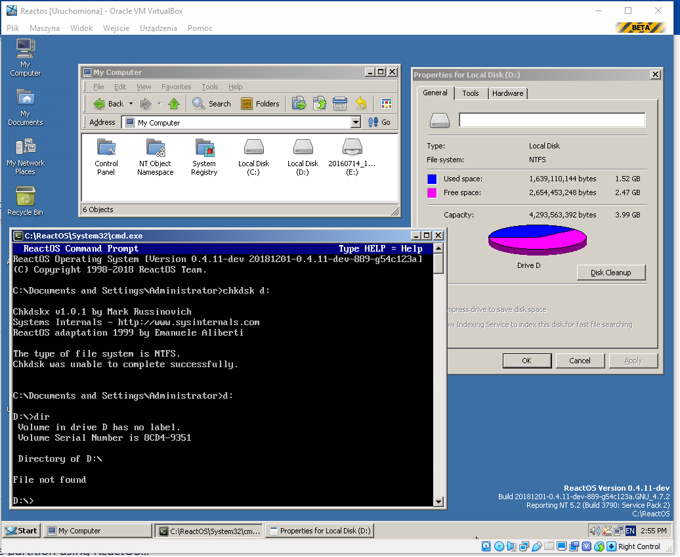
Task: Select the System Registry icon
Action: pyautogui.click(x=204, y=157)
